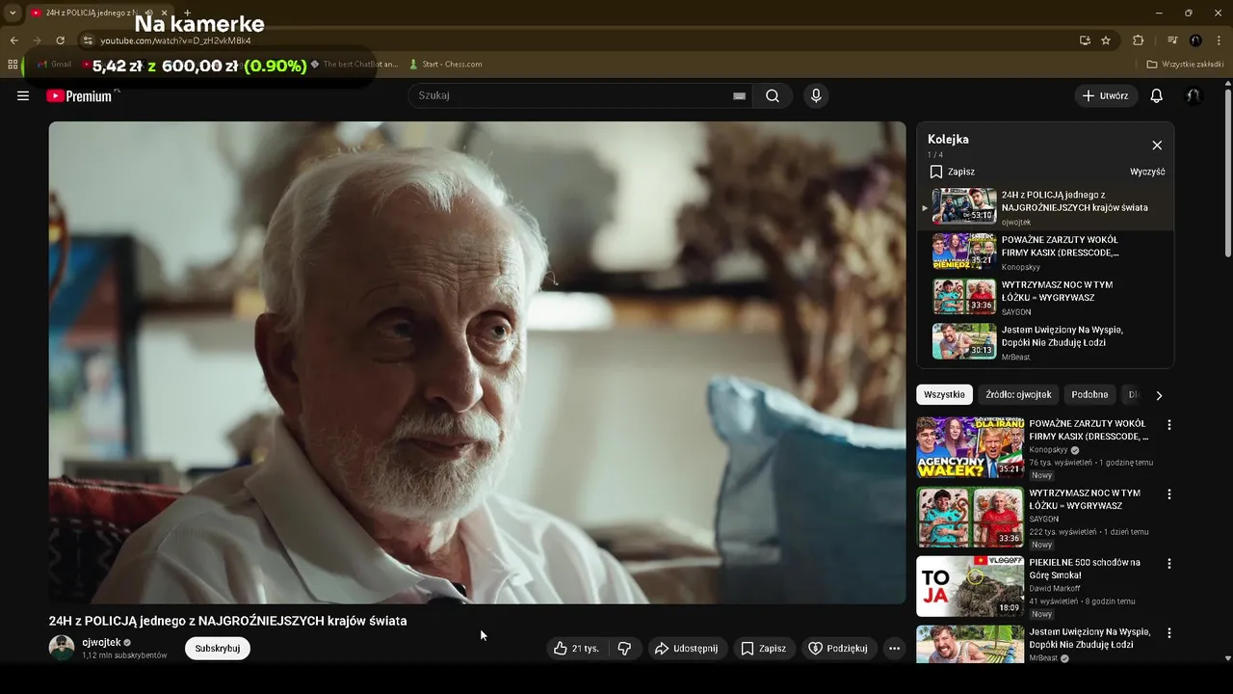Open the YouTube guide hamburger menu

point(23,95)
